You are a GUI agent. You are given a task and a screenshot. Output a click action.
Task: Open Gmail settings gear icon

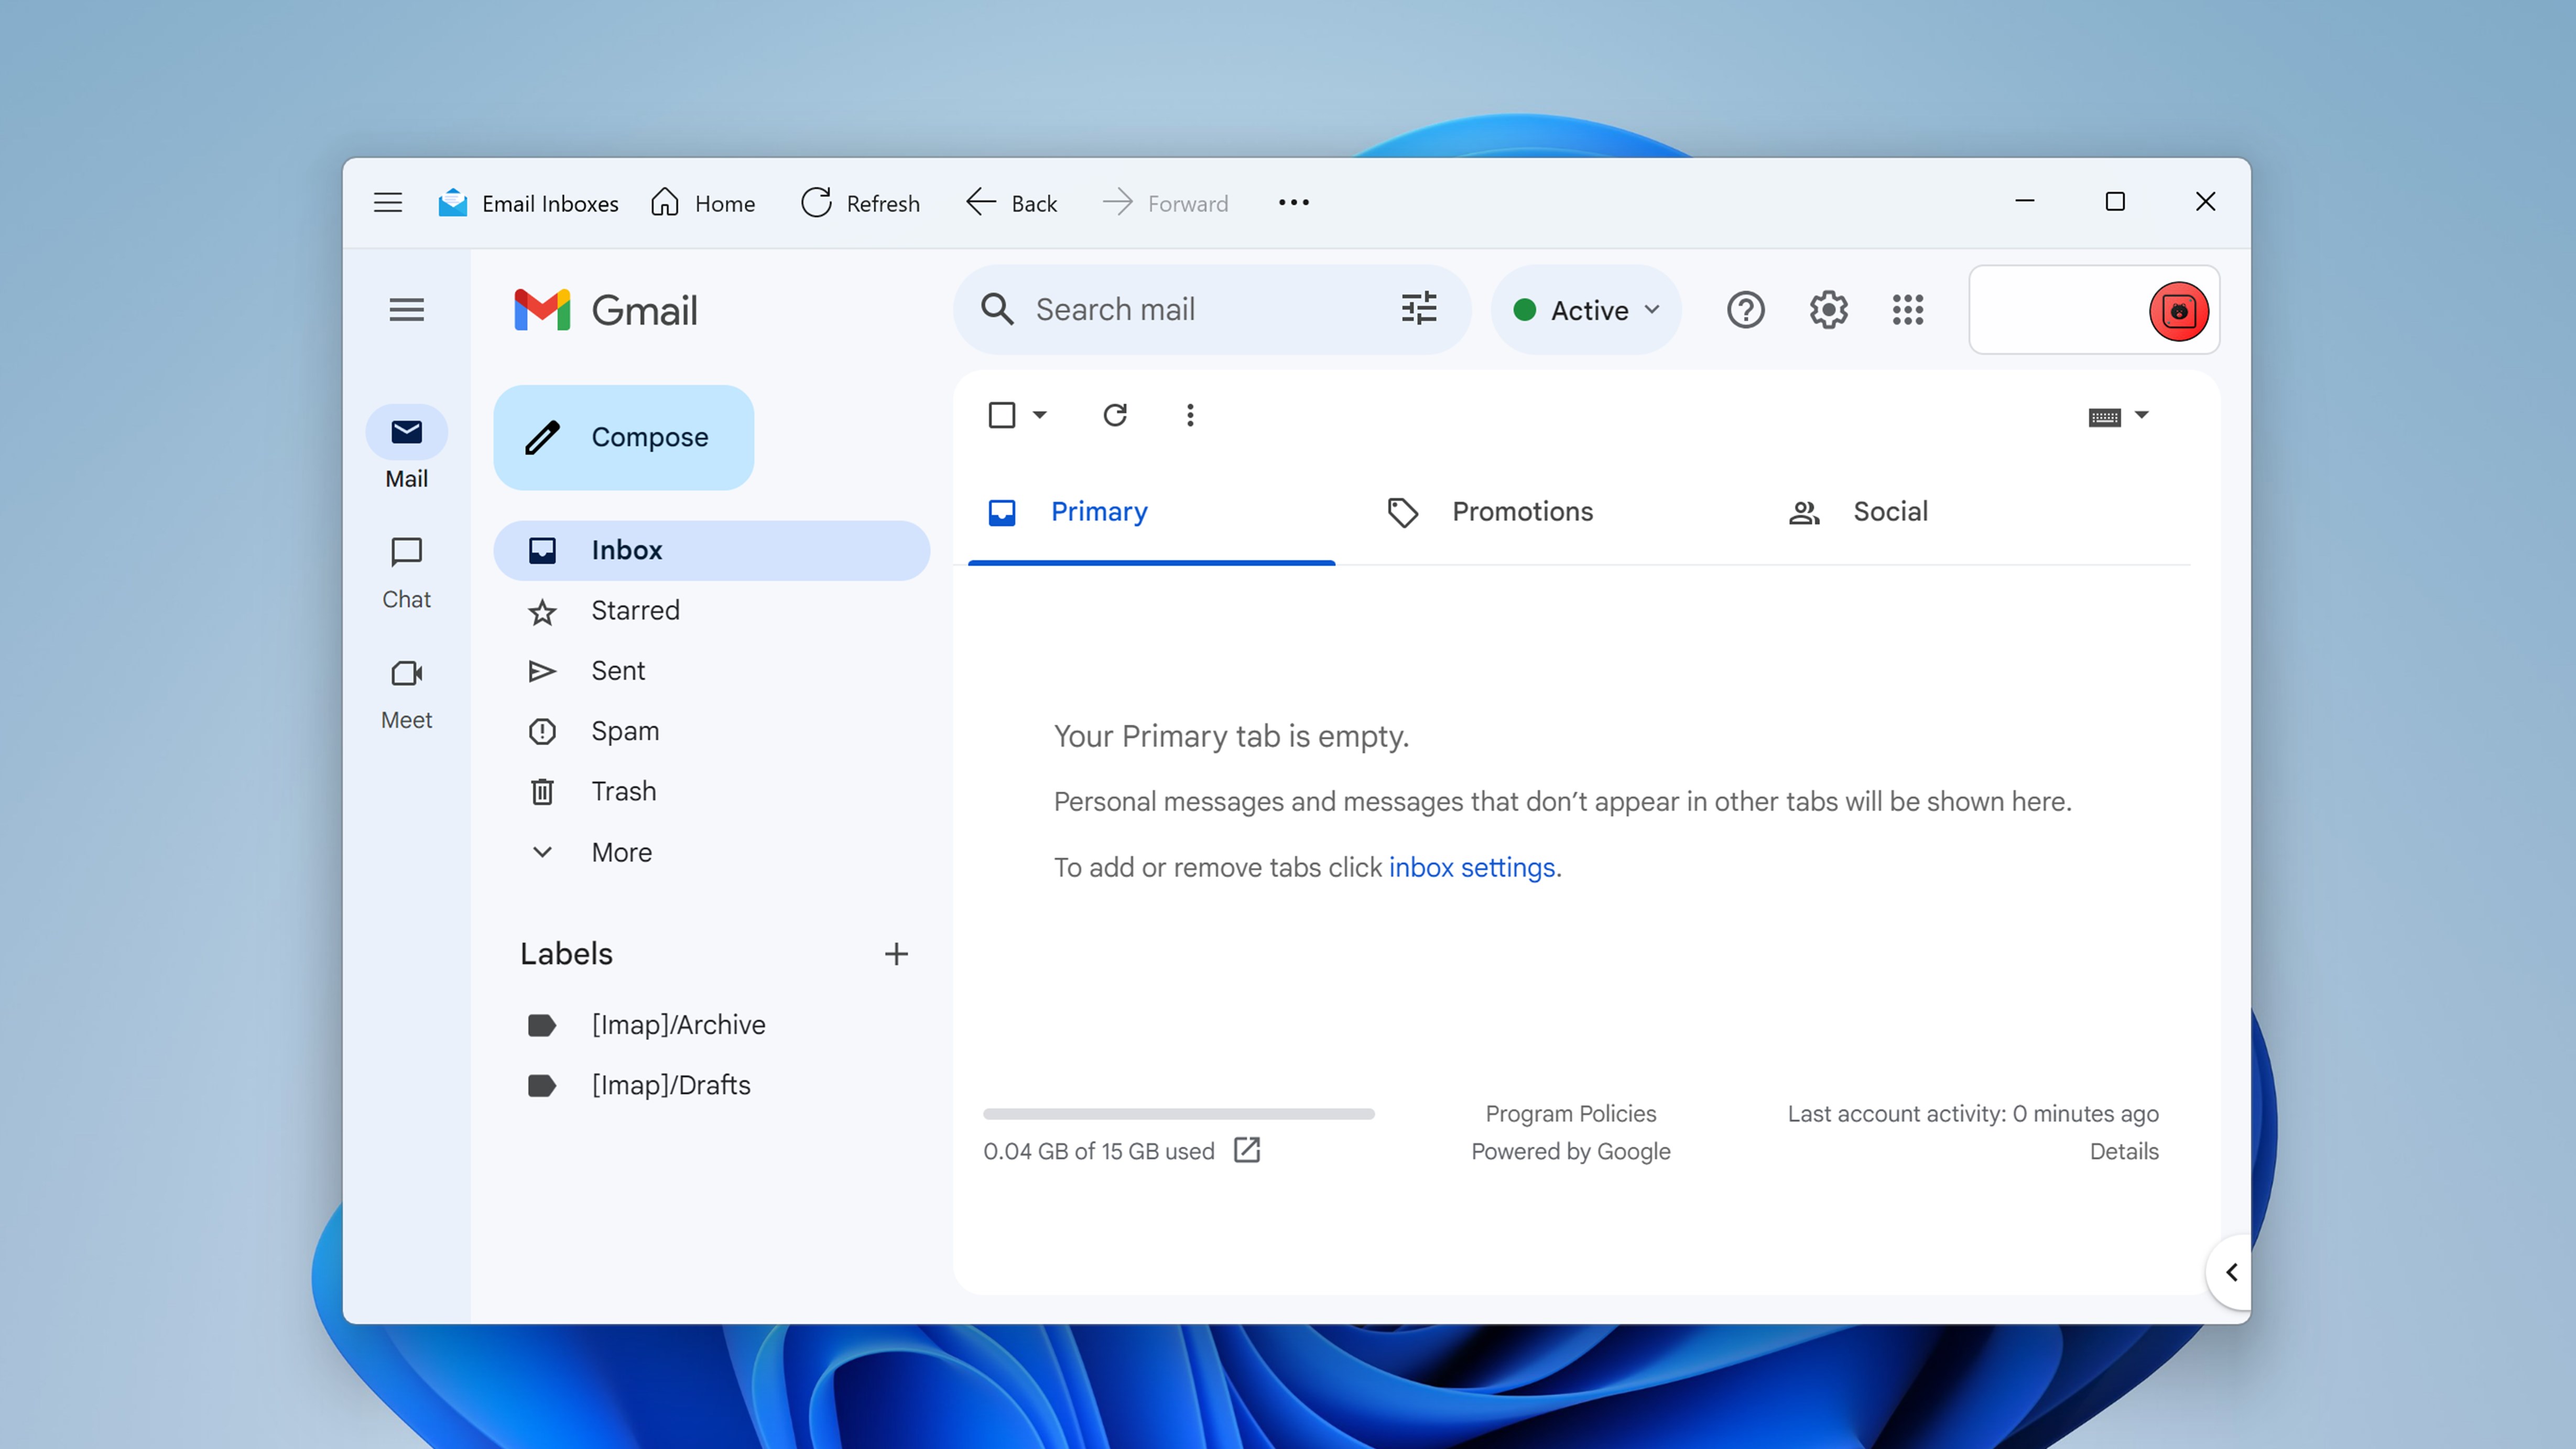point(1828,310)
